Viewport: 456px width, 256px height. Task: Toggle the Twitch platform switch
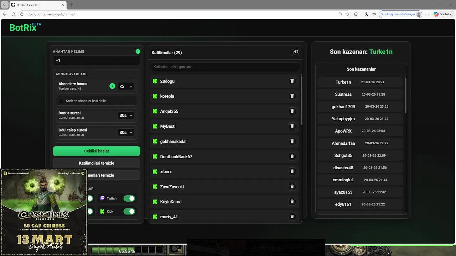tap(129, 198)
